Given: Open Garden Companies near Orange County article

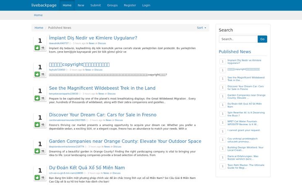Looking at the screenshot, I should (x=125, y=141).
